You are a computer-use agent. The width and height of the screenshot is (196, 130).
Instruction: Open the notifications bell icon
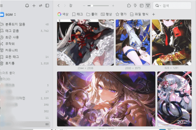coord(27,6)
